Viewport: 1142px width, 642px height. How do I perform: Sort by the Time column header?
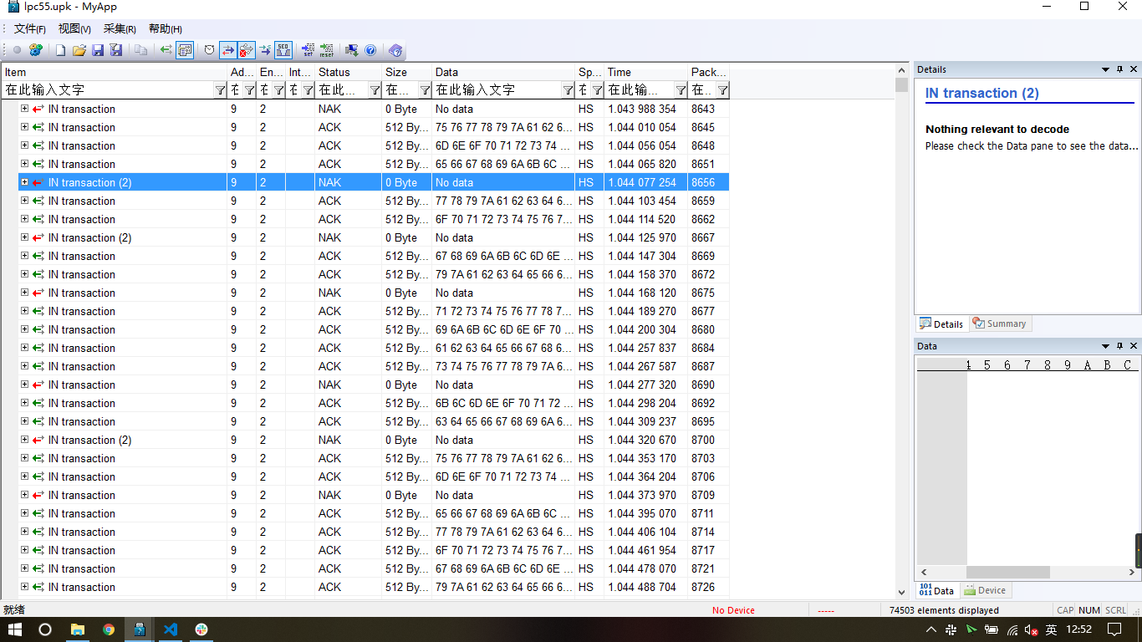point(646,72)
